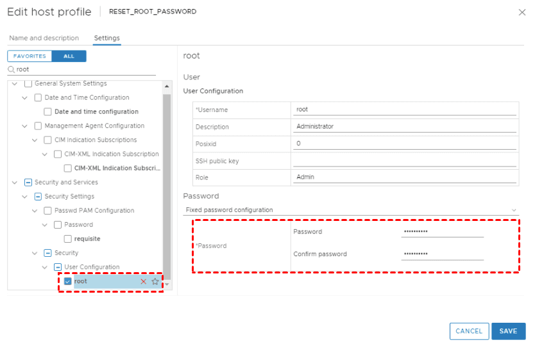Collapse the Security tree node
Screen dimensions: 535x349
click(35, 254)
